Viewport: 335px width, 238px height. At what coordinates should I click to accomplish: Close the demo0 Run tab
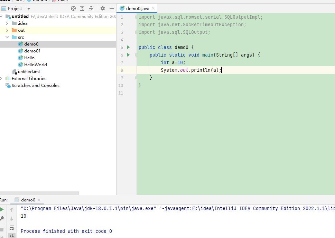(x=39, y=200)
